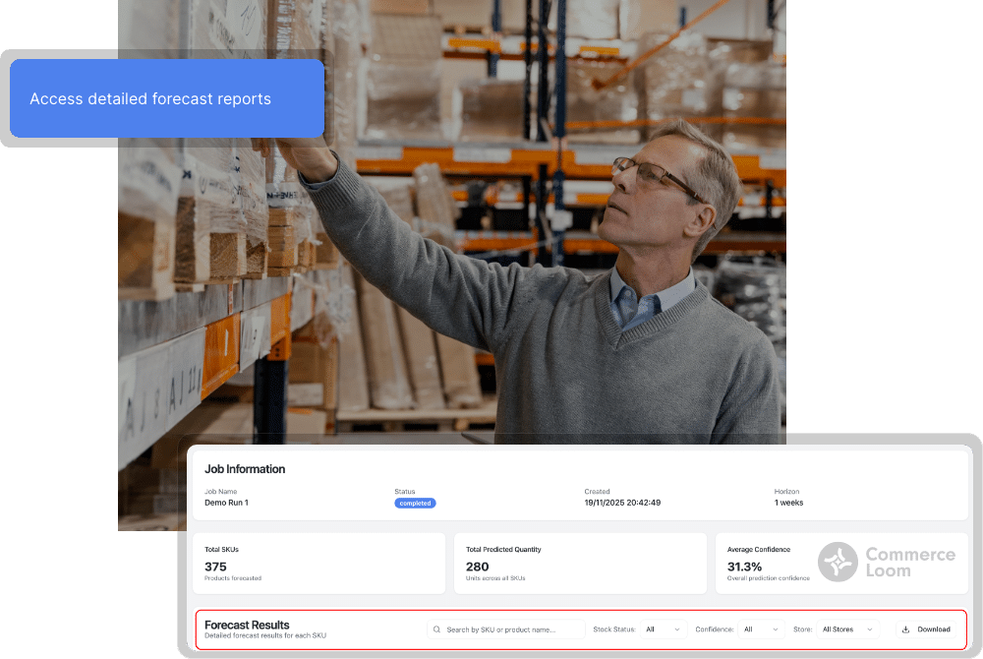Click the Access detailed forecast reports banner

[167, 98]
